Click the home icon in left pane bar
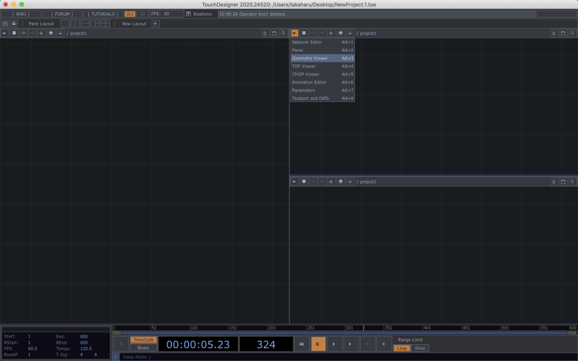This screenshot has height=361, width=578. coord(60,33)
